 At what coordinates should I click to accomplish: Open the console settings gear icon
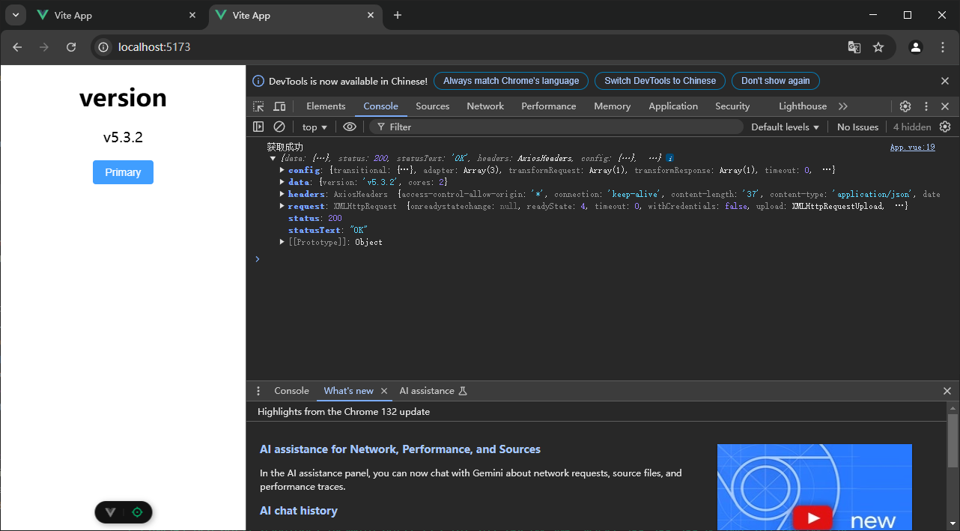click(x=945, y=127)
